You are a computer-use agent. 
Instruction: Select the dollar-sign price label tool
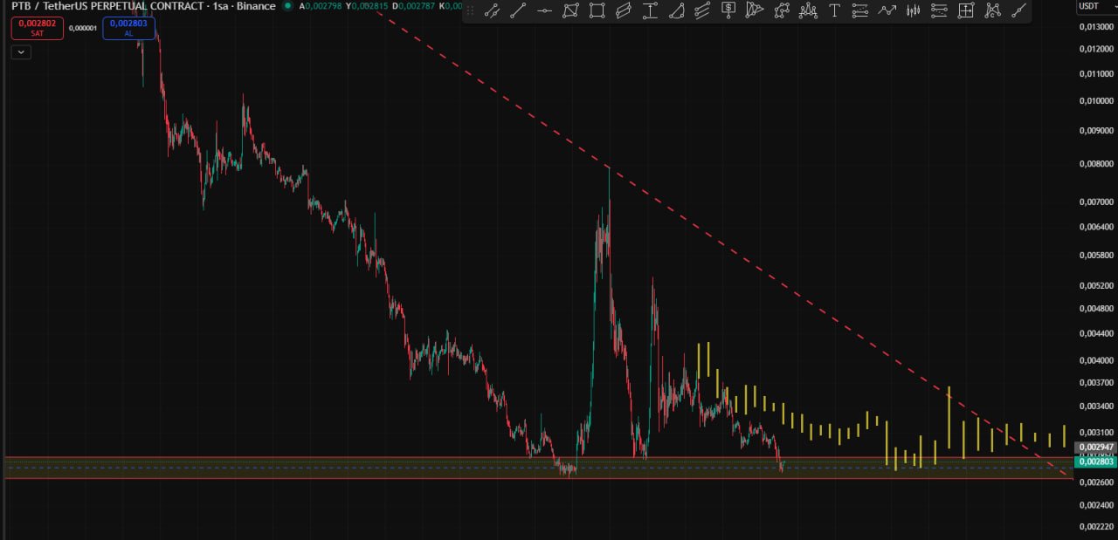point(728,10)
